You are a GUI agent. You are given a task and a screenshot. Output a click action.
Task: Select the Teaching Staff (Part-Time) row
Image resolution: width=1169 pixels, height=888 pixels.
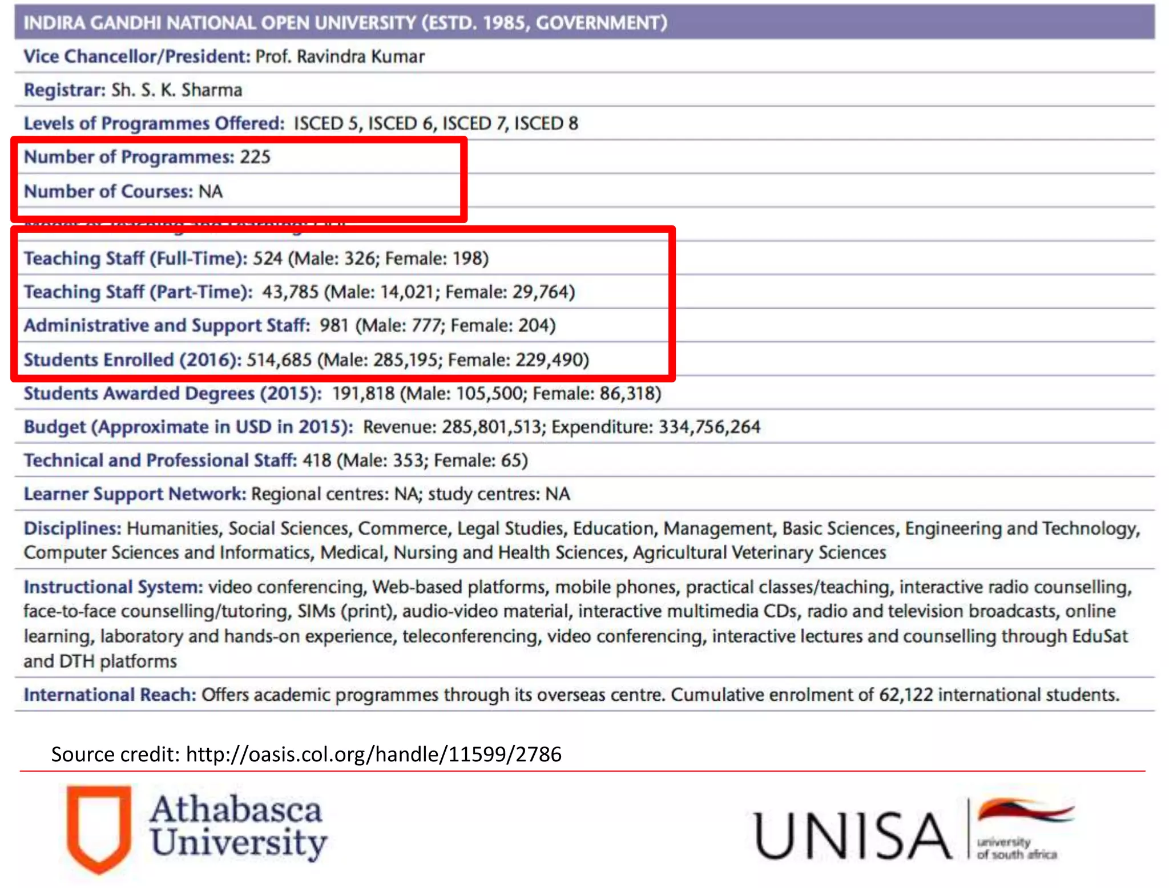pyautogui.click(x=584, y=292)
